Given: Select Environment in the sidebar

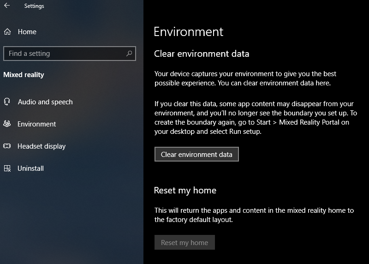Looking at the screenshot, I should (x=36, y=124).
